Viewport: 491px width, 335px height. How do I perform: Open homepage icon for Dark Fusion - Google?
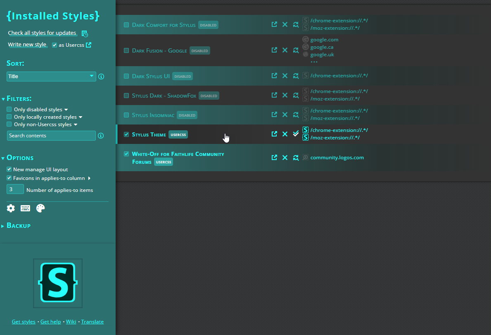click(274, 50)
